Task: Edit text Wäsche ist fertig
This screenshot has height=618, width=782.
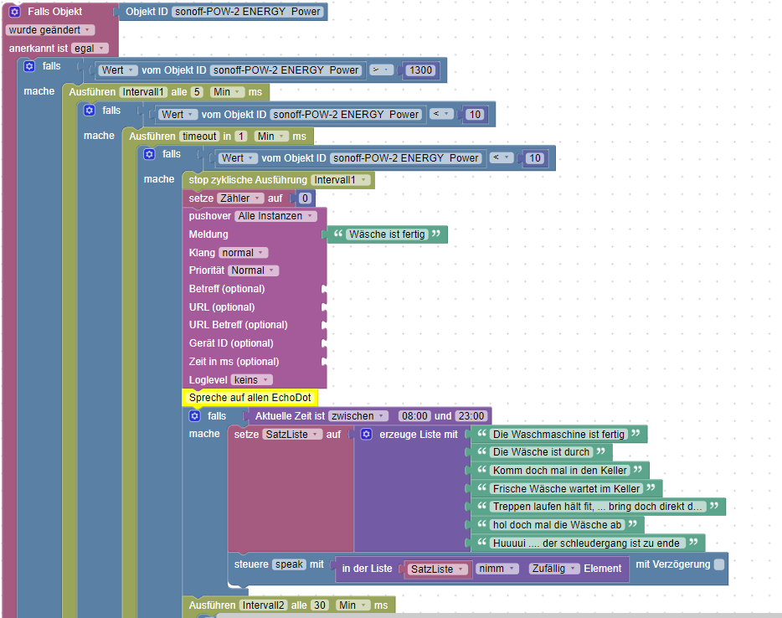Action: pyautogui.click(x=387, y=234)
